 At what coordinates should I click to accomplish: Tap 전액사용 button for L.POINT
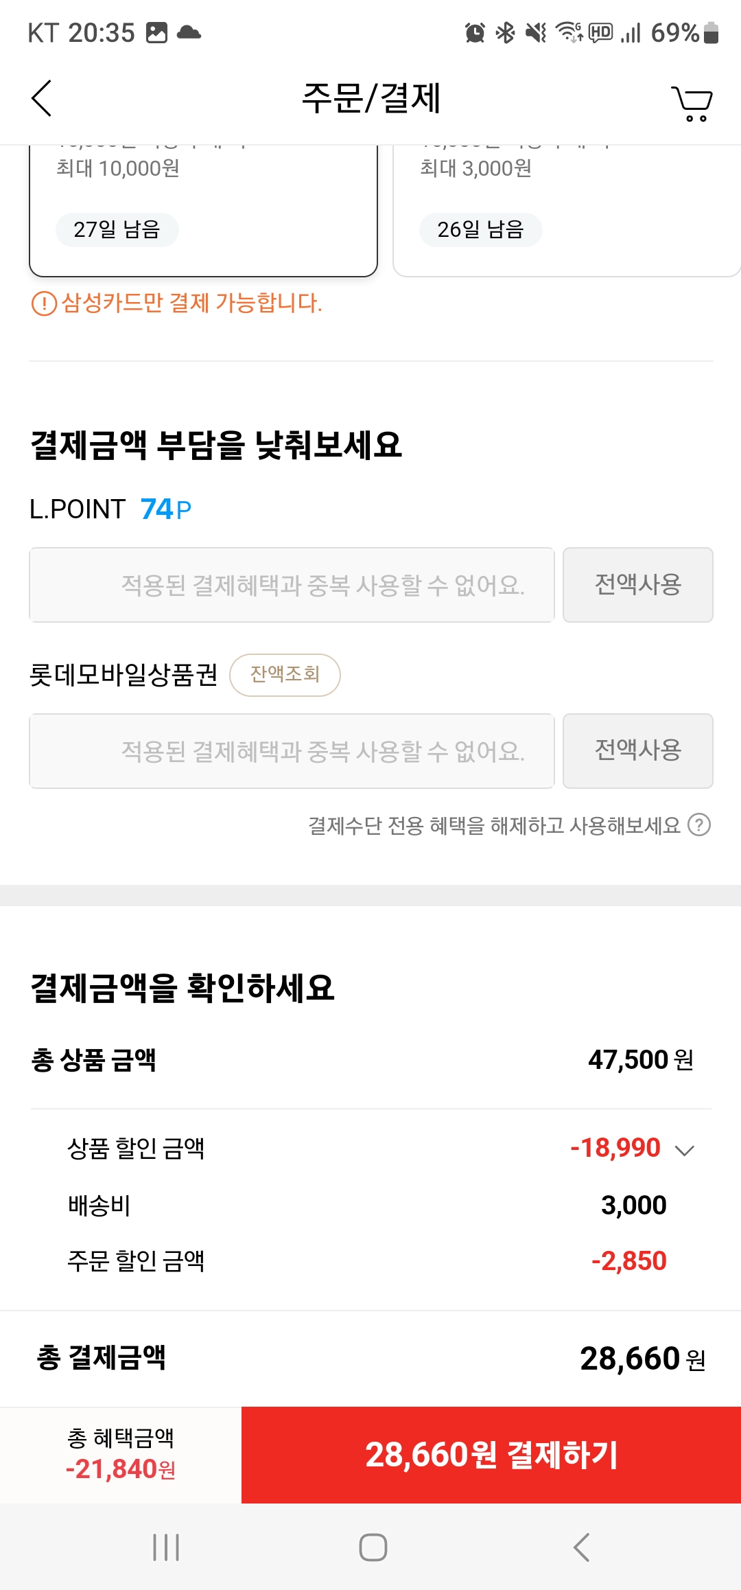[637, 585]
